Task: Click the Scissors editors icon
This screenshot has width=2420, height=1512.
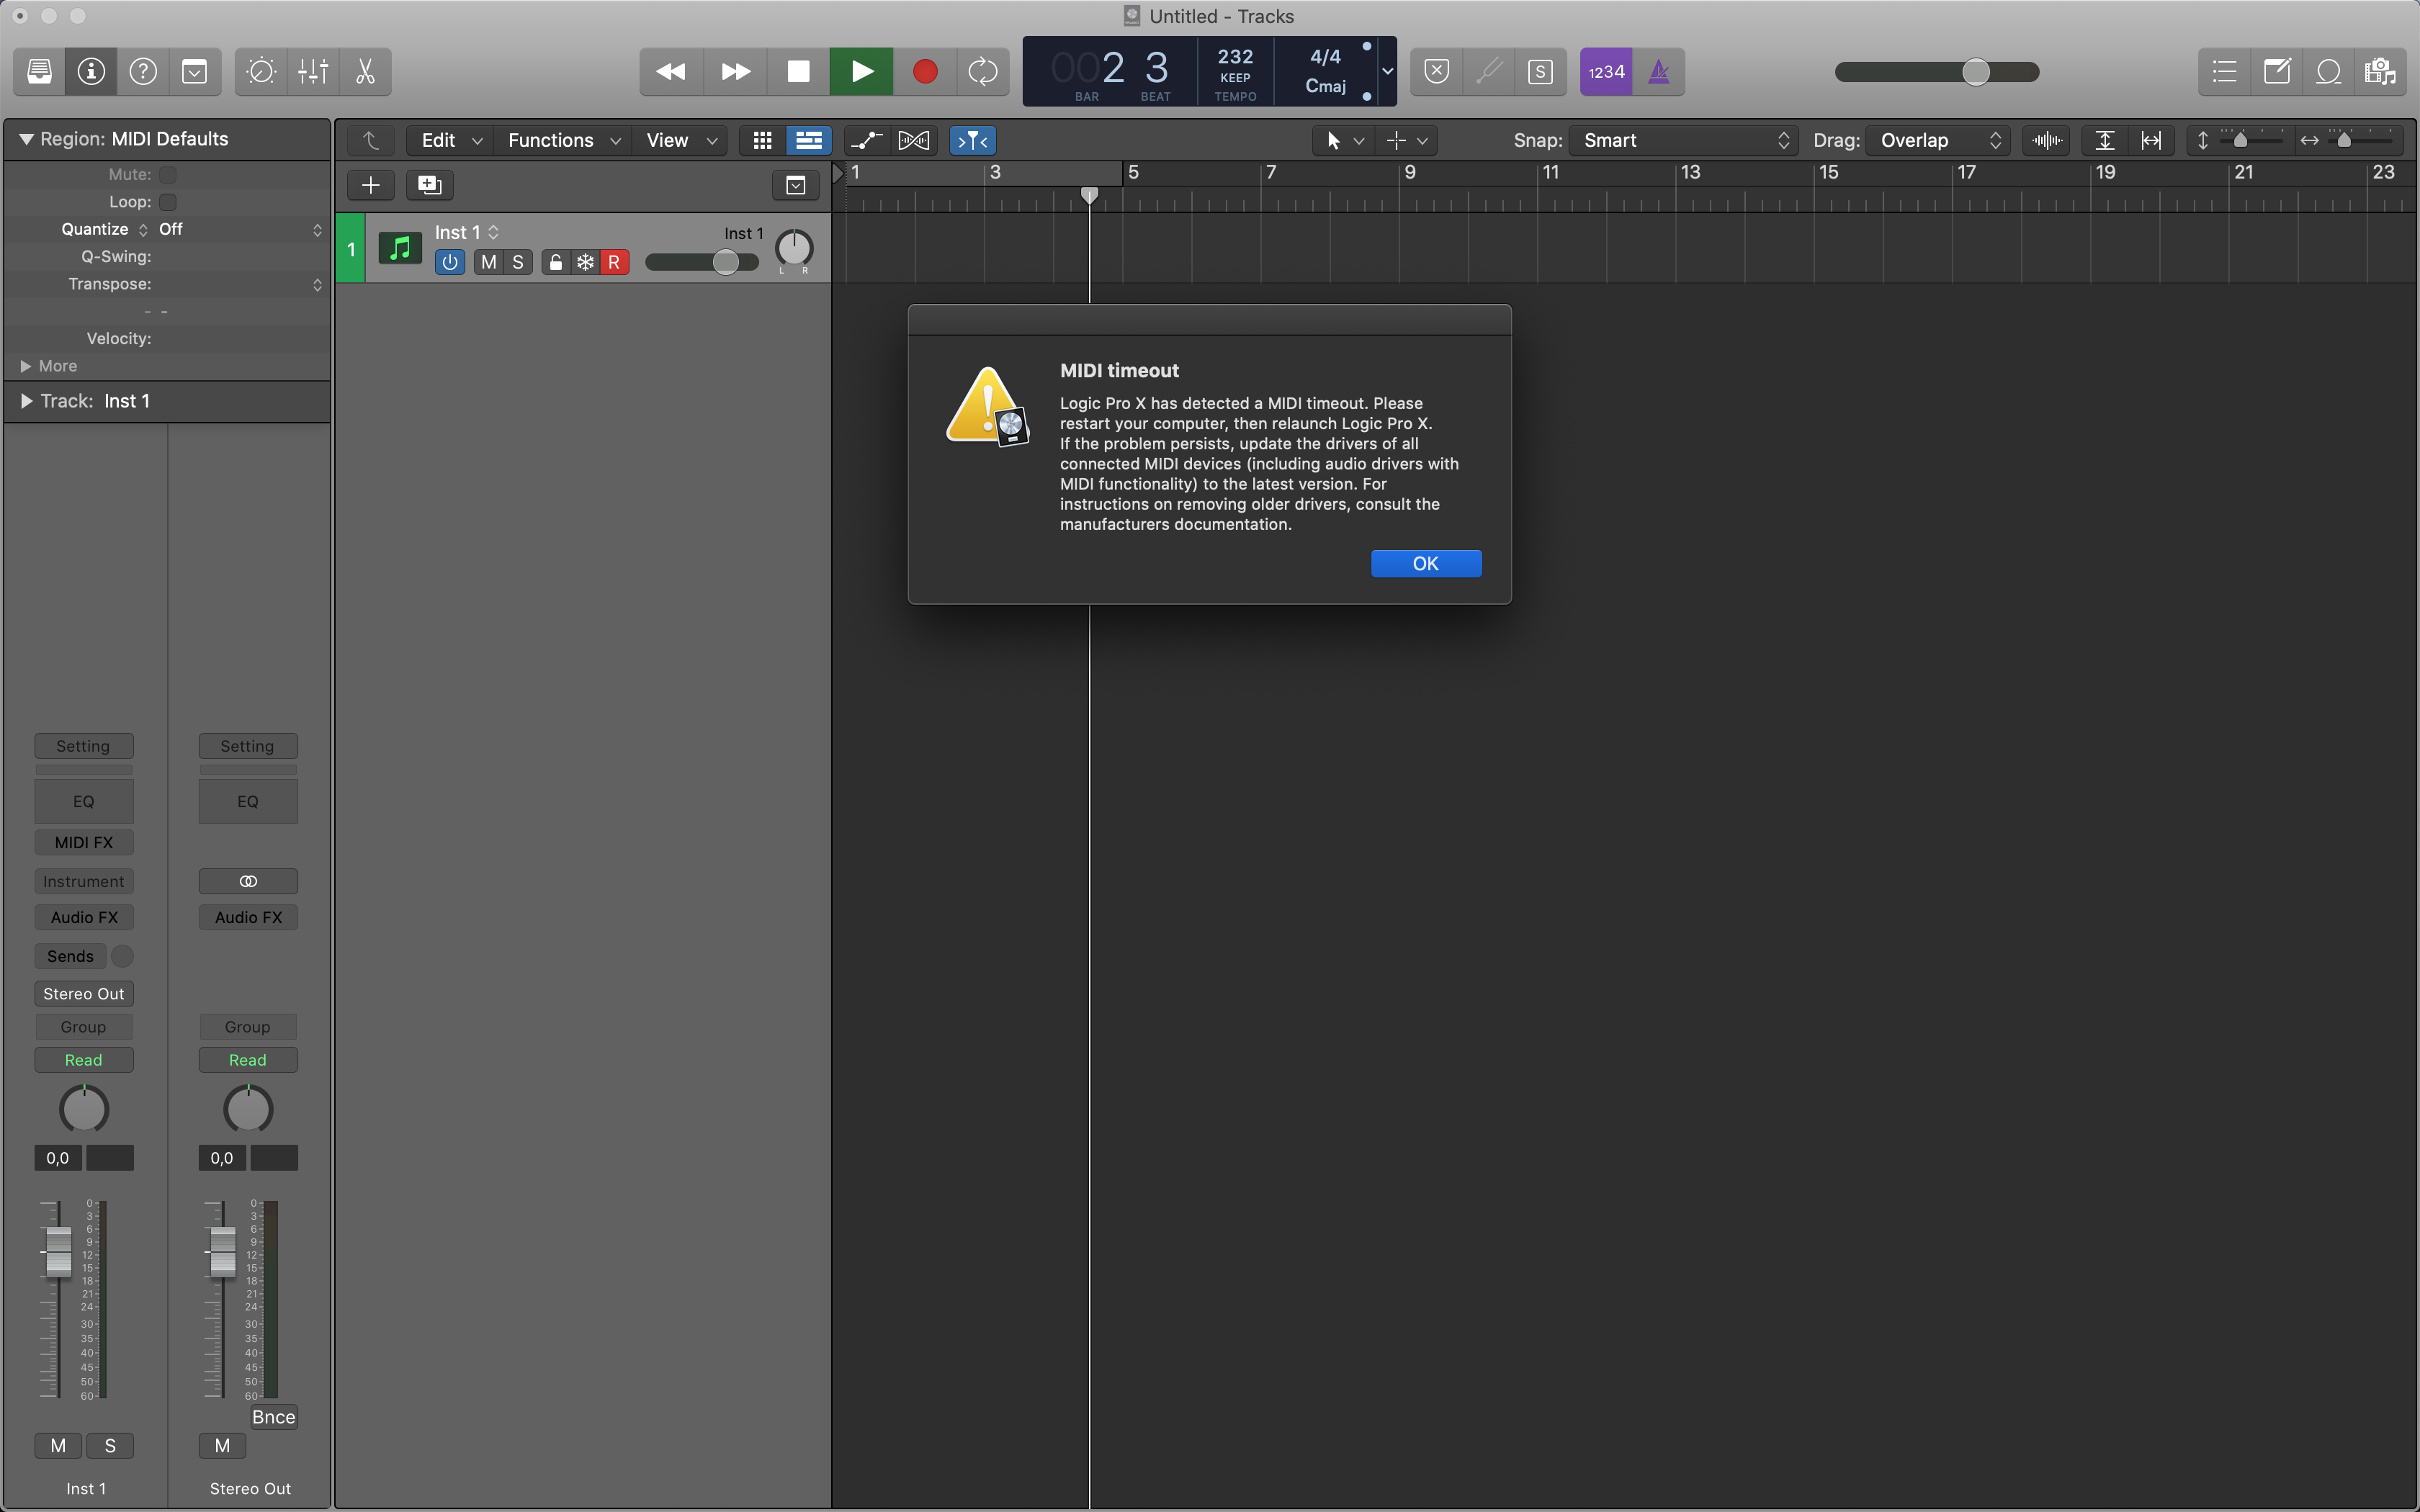Action: tap(365, 71)
